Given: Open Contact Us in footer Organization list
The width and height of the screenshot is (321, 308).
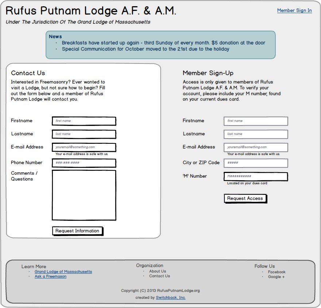Looking at the screenshot, I should click(x=159, y=276).
